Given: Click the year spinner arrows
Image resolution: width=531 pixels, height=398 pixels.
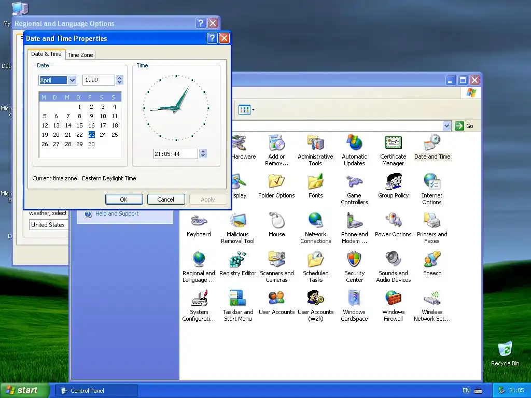Looking at the screenshot, I should coord(119,80).
